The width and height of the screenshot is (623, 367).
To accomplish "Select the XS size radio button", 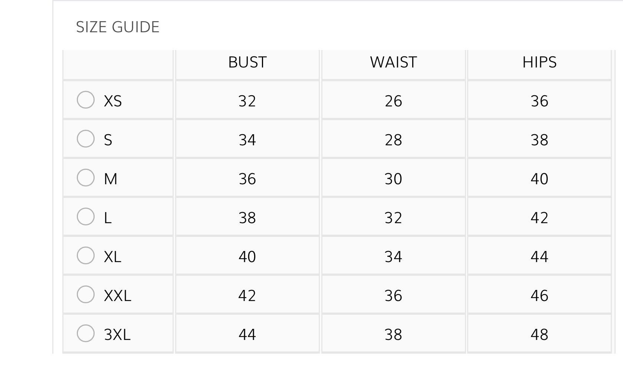I will pyautogui.click(x=86, y=100).
